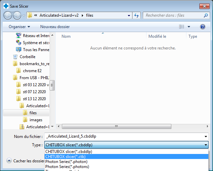Click the file list scroll right arrow

click(207, 126)
